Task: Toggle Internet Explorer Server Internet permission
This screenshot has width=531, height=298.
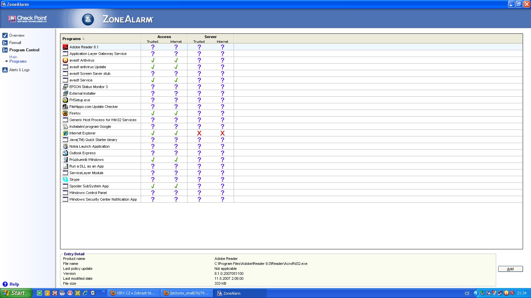Action: [x=222, y=133]
